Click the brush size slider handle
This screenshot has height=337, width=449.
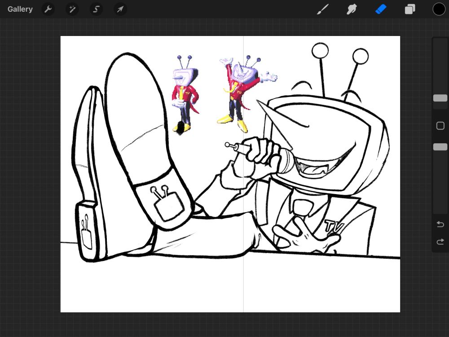pos(440,98)
